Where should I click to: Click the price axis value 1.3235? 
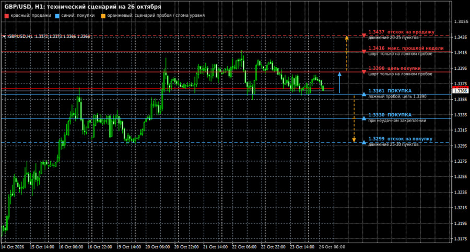click(461, 192)
